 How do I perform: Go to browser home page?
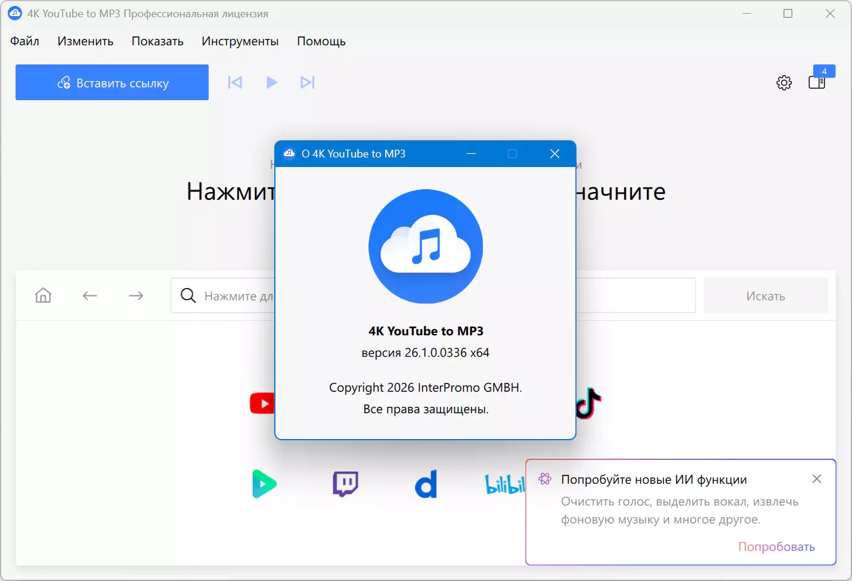[44, 295]
